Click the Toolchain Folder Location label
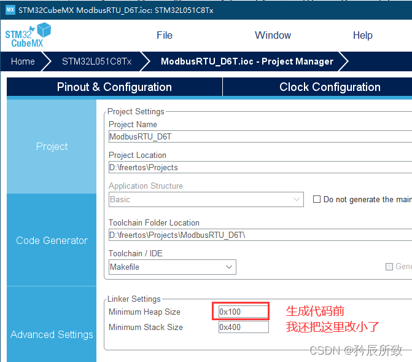Image resolution: width=412 pixels, height=362 pixels. (154, 222)
